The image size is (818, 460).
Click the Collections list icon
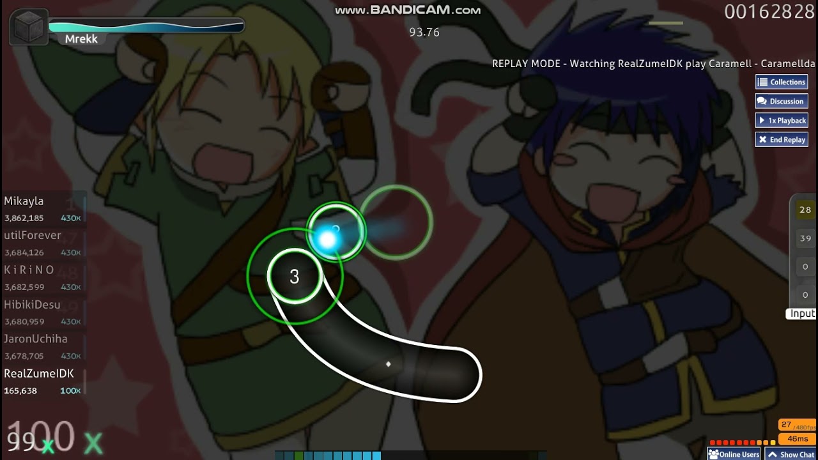tap(762, 82)
